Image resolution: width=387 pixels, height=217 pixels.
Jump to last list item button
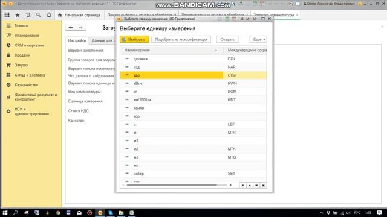264,185
